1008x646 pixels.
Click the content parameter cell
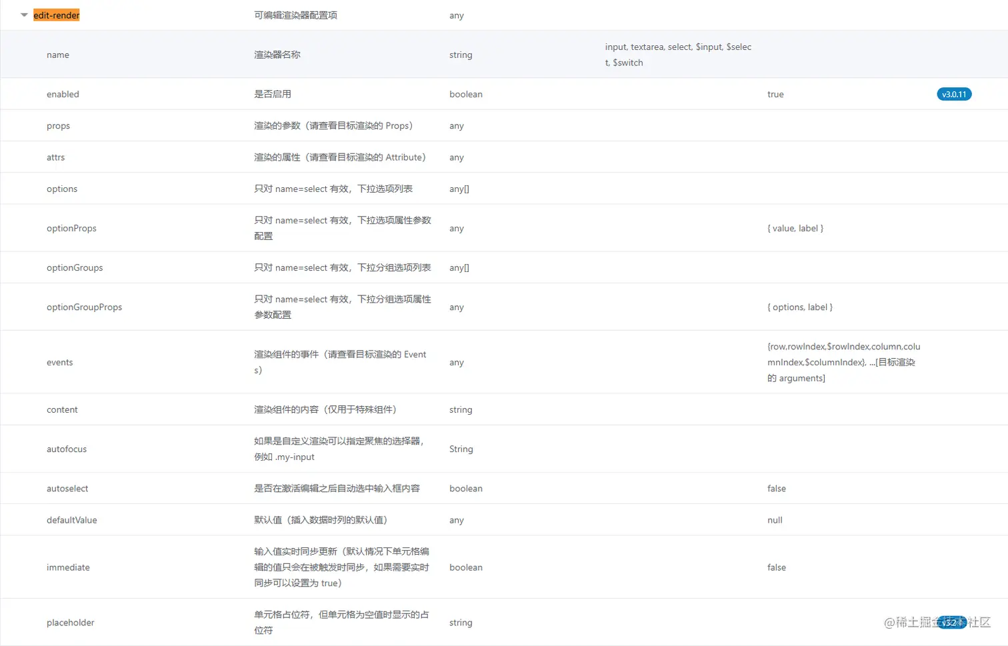pos(62,409)
